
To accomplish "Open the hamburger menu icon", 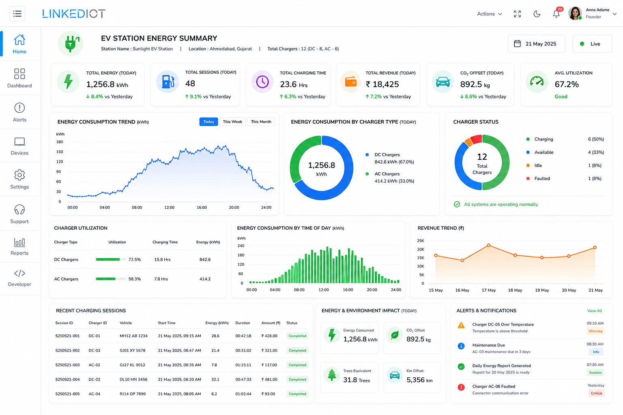I will pyautogui.click(x=17, y=14).
